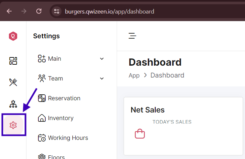Viewport: 245px width, 159px height.
Task: Click the Settings panel heading
Action: pos(46,36)
